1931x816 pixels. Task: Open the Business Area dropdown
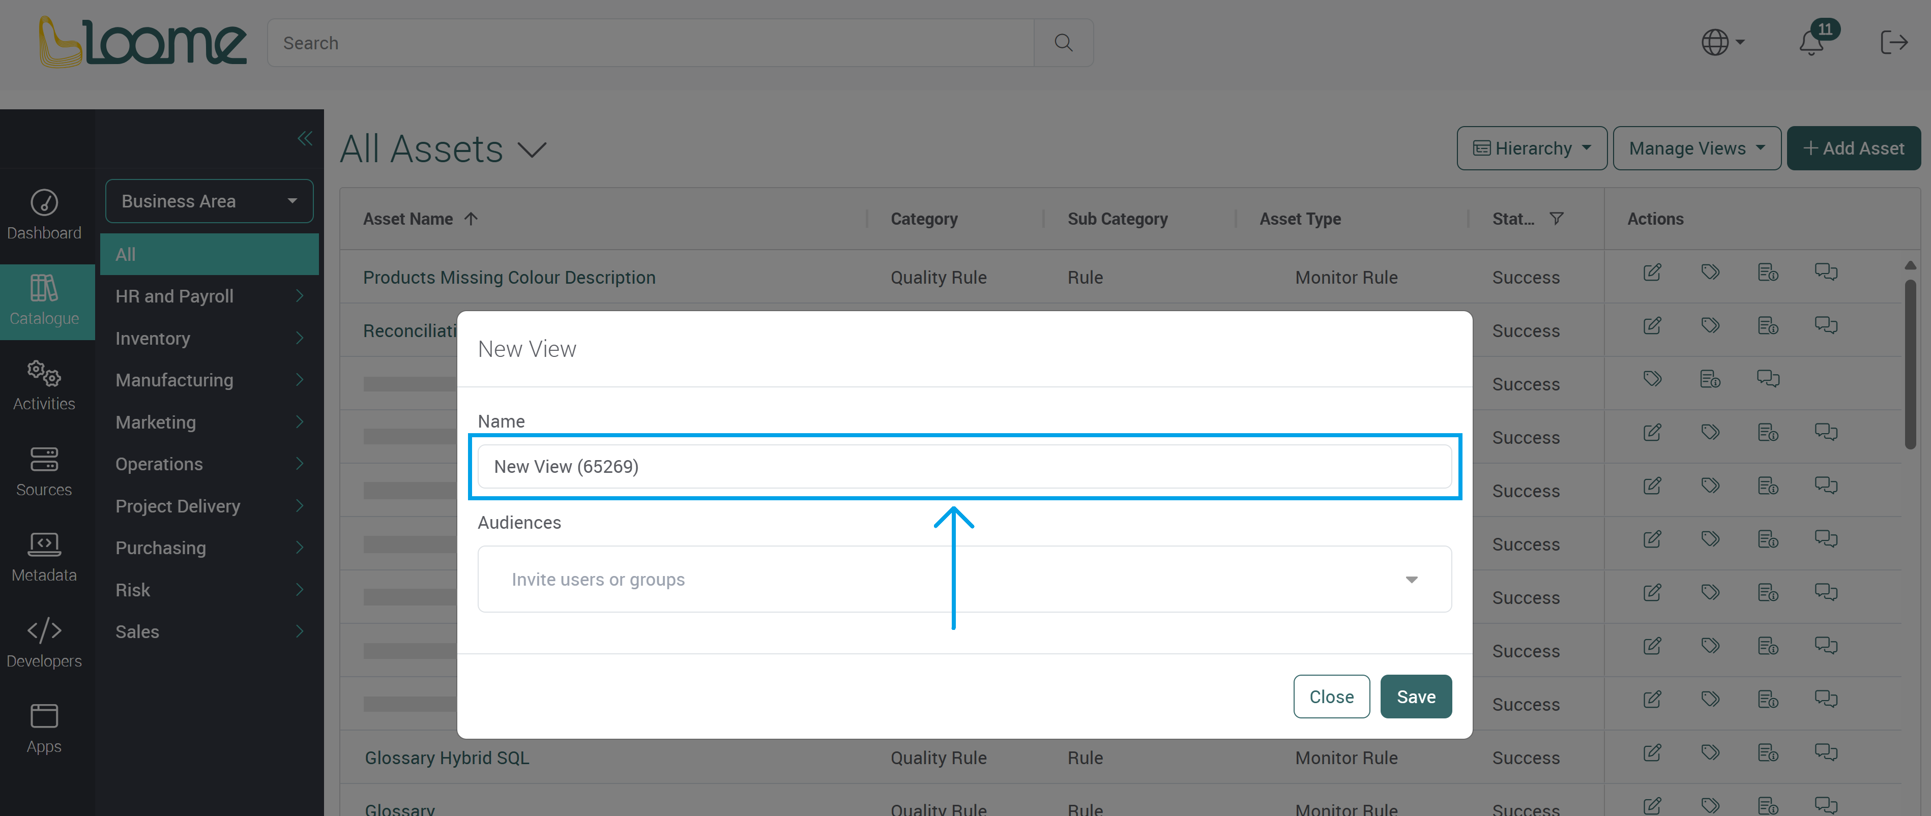tap(209, 201)
